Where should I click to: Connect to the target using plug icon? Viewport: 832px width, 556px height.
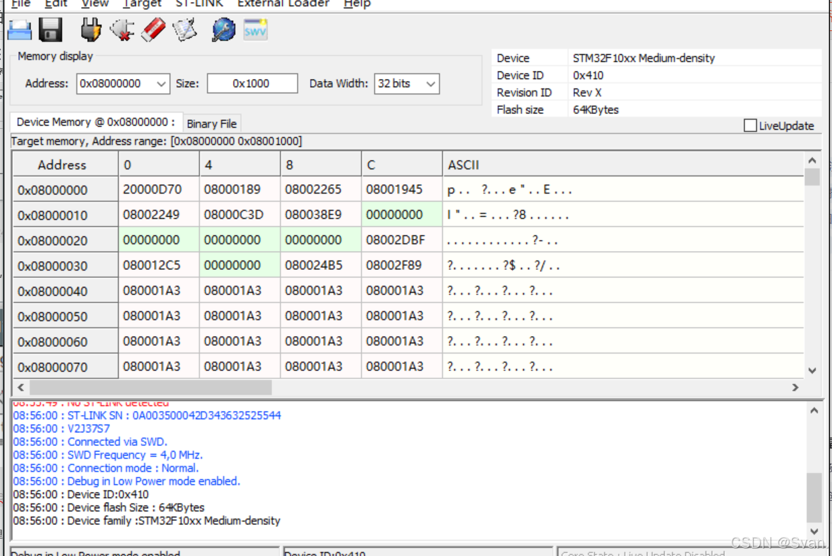tap(90, 30)
